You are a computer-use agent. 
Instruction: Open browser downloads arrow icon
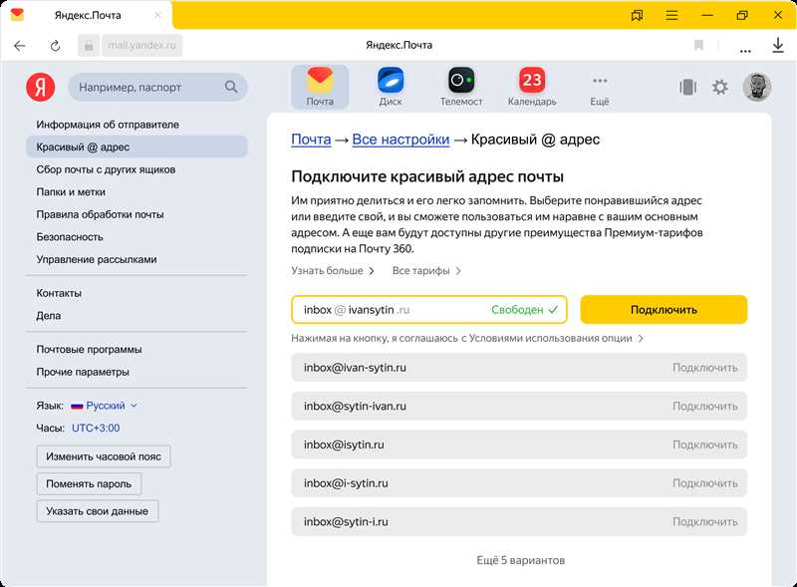[778, 45]
